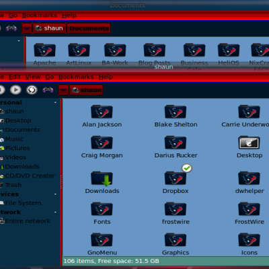This screenshot has height=269, width=269.
Task: Open Go menu in Documents window
Action: 13,15
